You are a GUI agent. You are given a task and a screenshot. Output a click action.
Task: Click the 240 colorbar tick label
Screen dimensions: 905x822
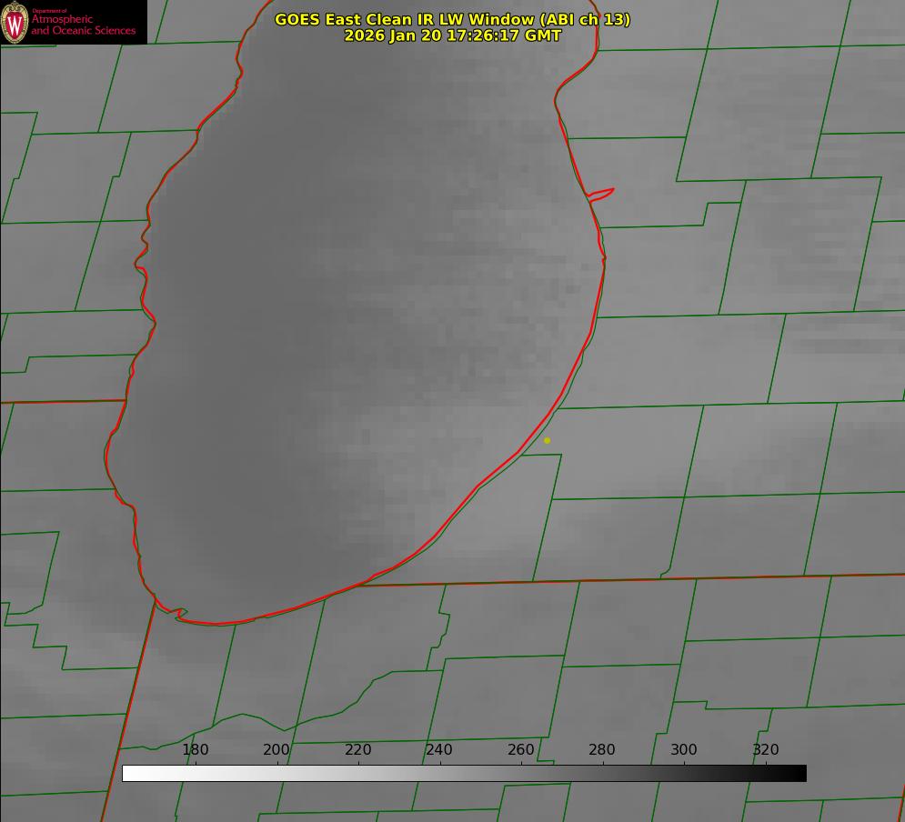439,750
